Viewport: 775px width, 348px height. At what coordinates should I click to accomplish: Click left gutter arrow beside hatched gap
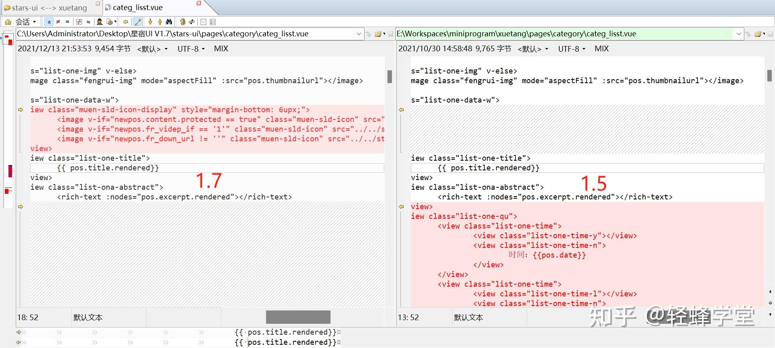click(x=21, y=207)
